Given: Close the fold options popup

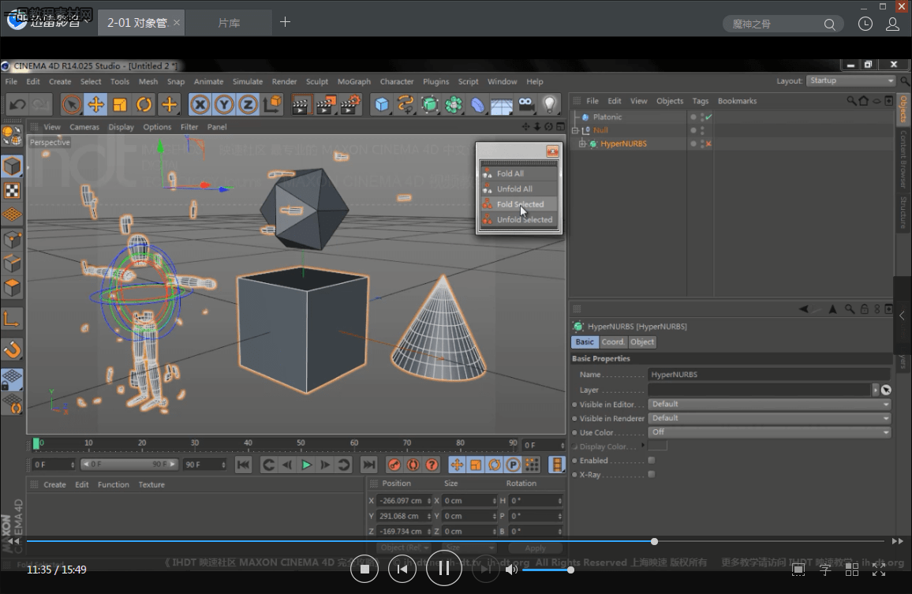Looking at the screenshot, I should (x=552, y=151).
